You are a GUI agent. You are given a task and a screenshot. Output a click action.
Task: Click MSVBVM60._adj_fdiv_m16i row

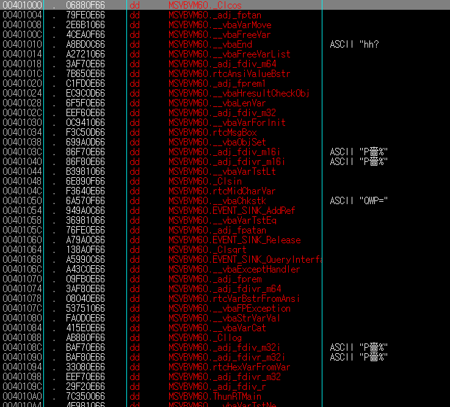pyautogui.click(x=225, y=152)
